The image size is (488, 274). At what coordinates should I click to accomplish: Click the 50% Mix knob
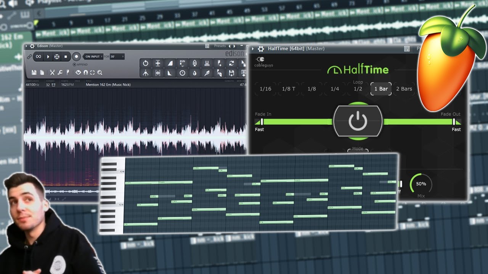point(421,184)
